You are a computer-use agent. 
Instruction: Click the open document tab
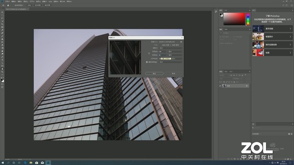point(17,9)
